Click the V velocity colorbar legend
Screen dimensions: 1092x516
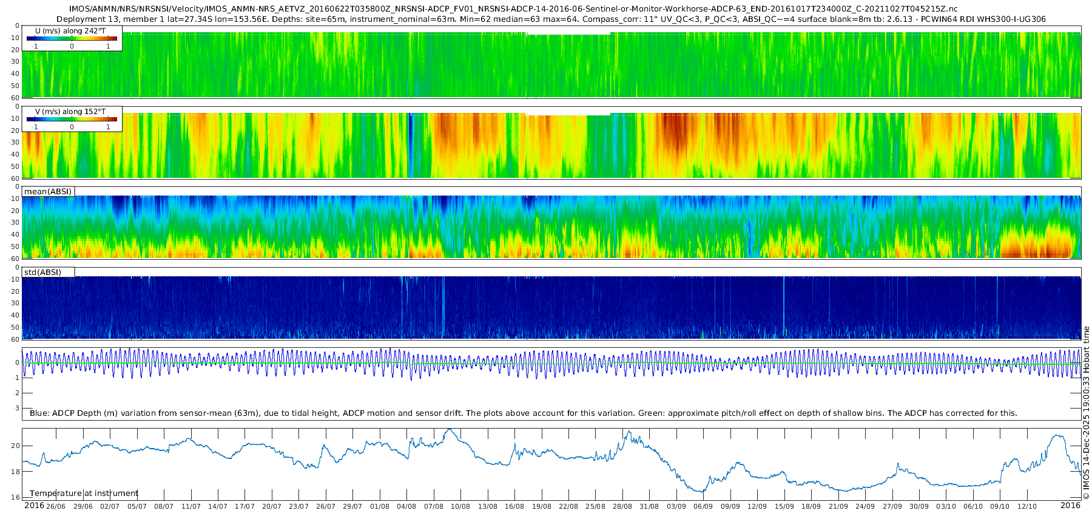pos(72,119)
